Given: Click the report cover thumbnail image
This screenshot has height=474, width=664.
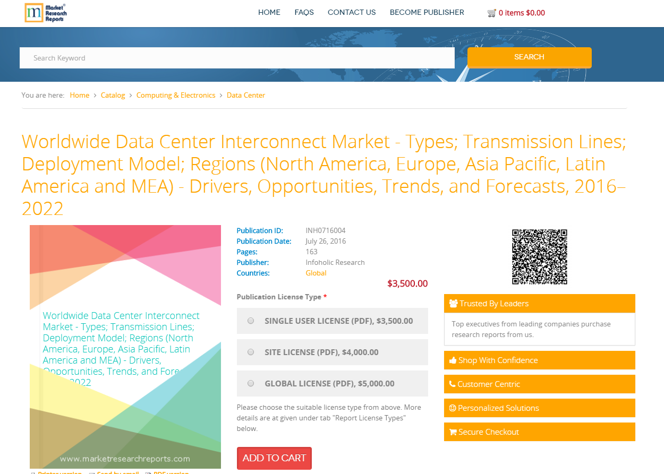Looking at the screenshot, I should pyautogui.click(x=125, y=347).
